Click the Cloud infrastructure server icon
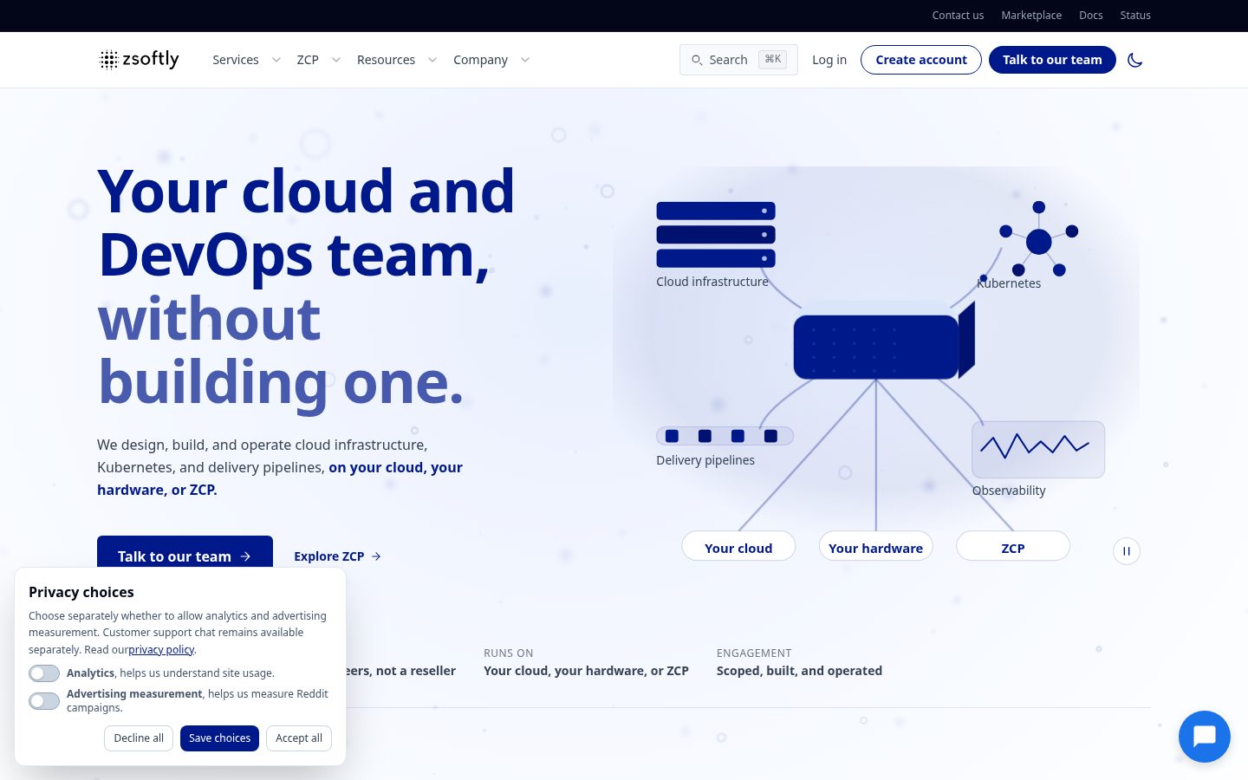1248x780 pixels. 716,235
